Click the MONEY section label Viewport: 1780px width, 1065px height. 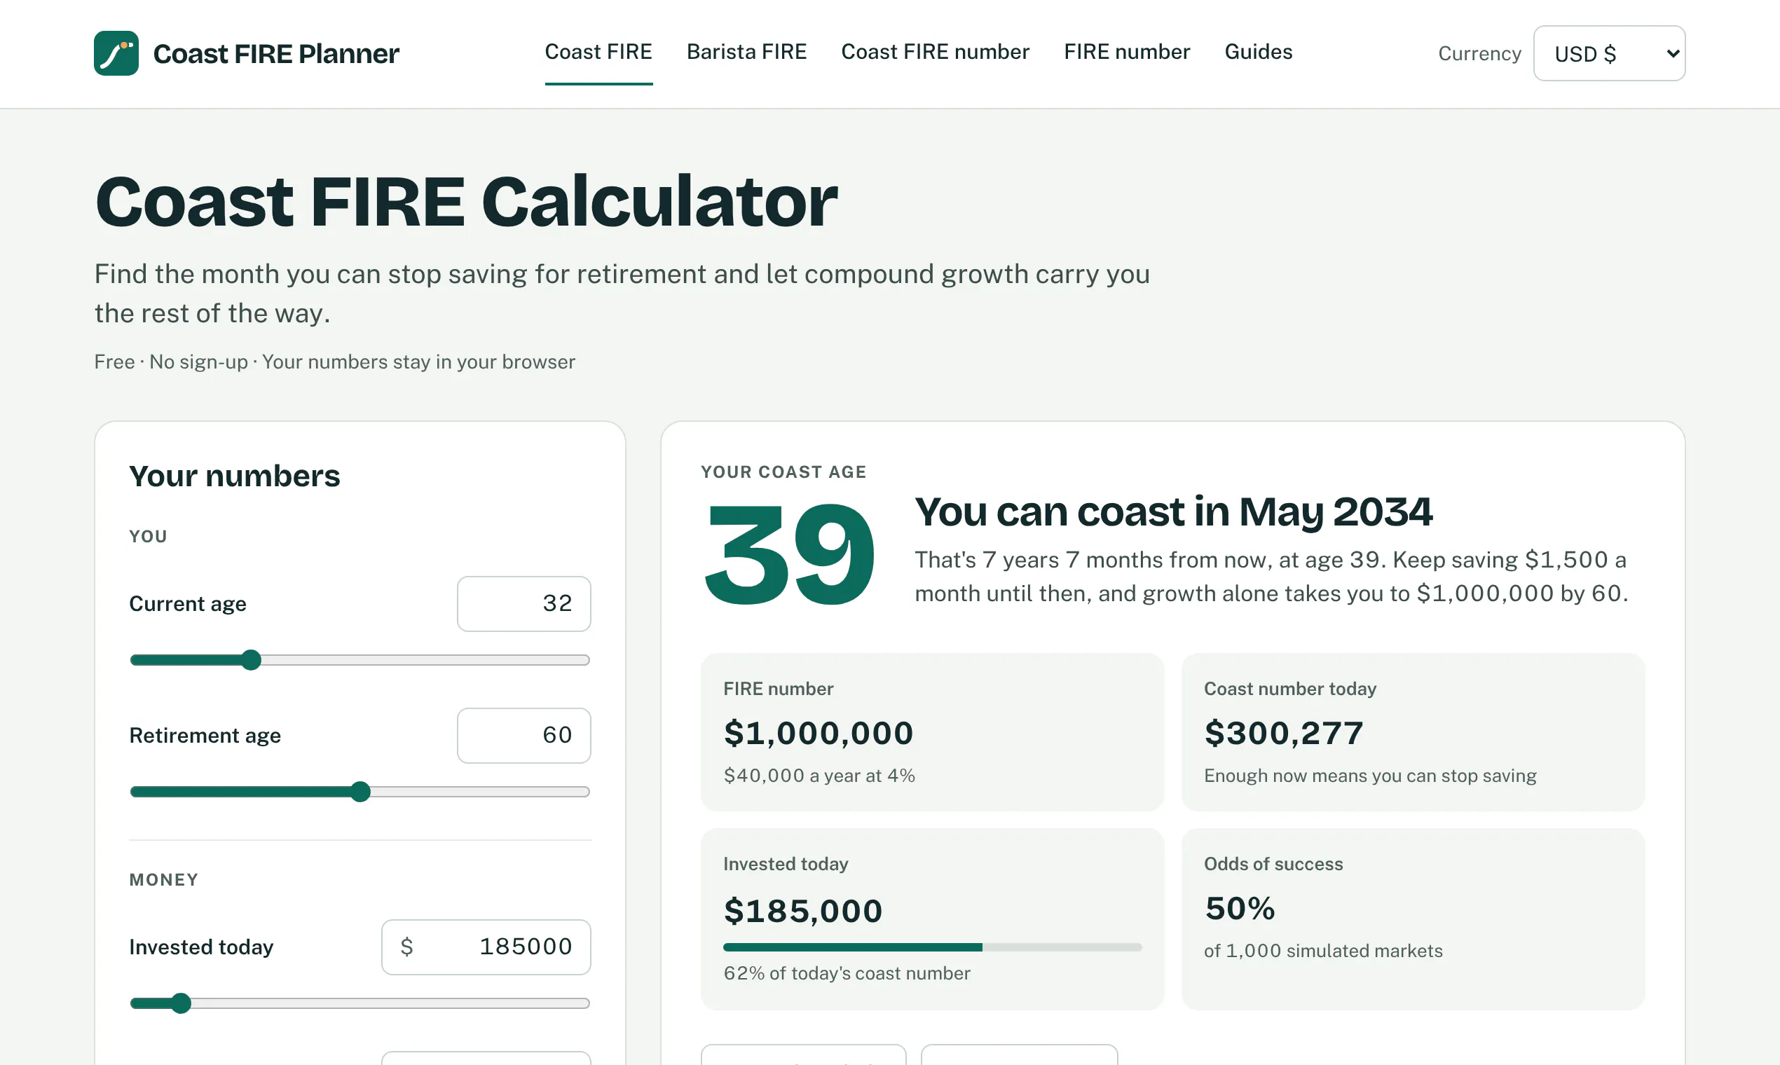click(x=164, y=879)
